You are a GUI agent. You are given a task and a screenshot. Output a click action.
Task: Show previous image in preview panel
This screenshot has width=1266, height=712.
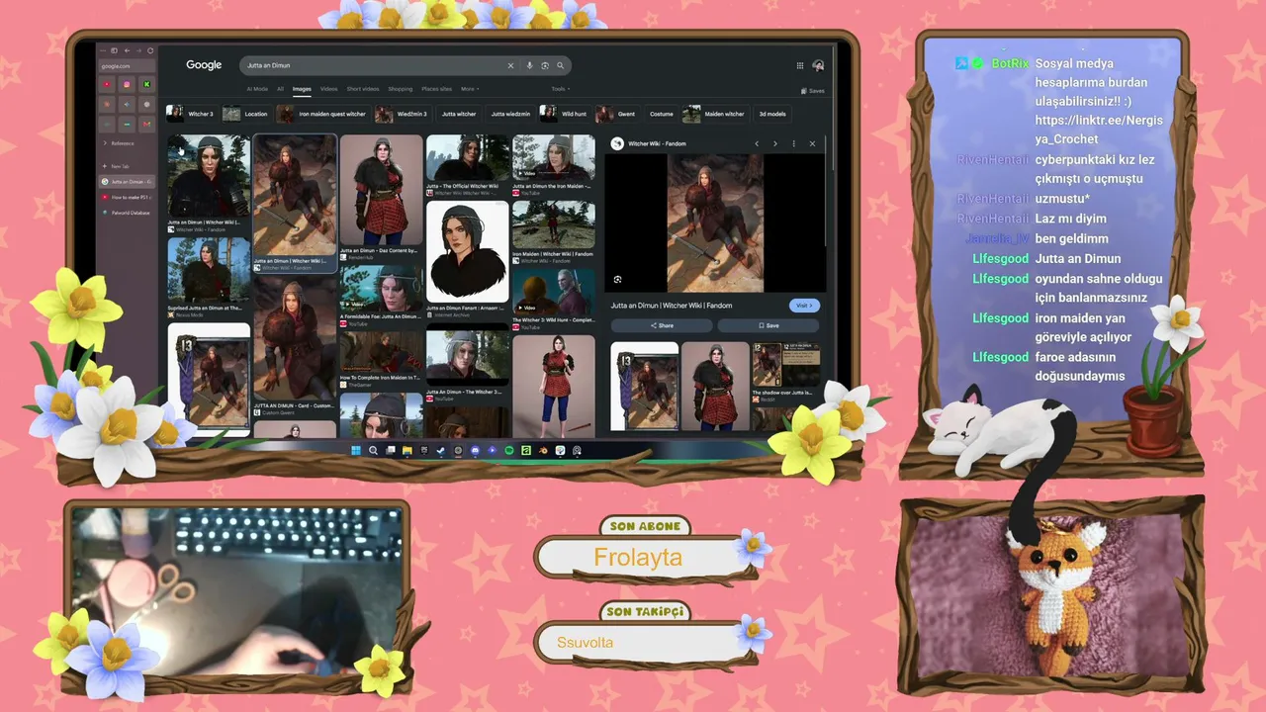(x=757, y=143)
